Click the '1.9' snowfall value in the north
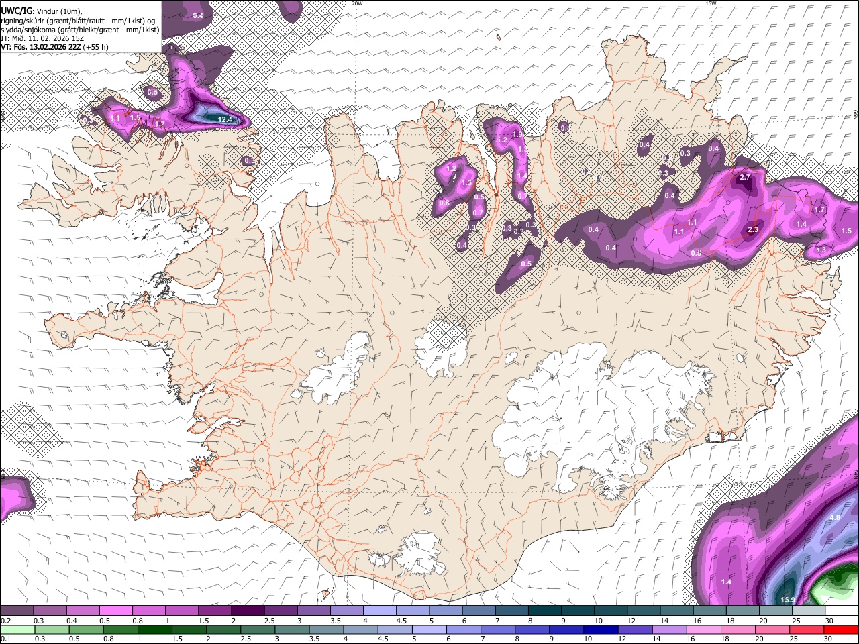This screenshot has height=644, width=859. tap(517, 134)
